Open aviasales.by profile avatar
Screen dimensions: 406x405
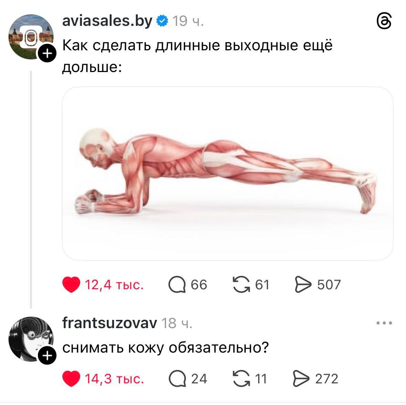[31, 37]
